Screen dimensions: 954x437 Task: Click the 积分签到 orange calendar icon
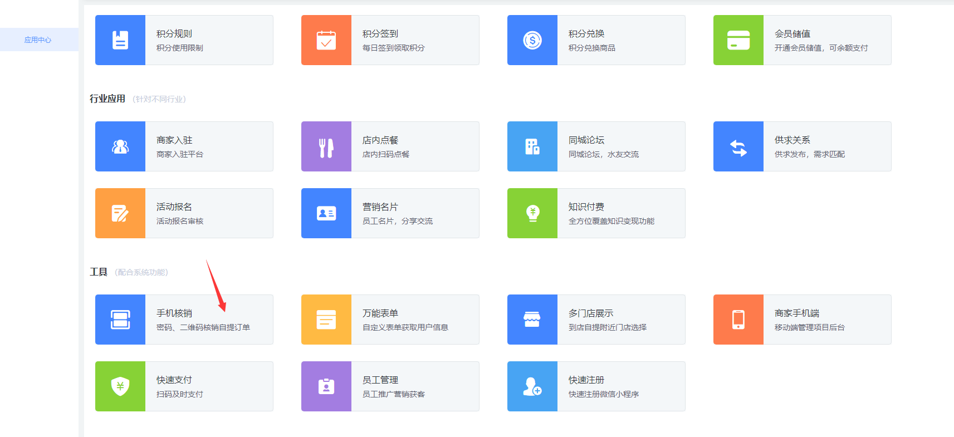[x=326, y=40]
